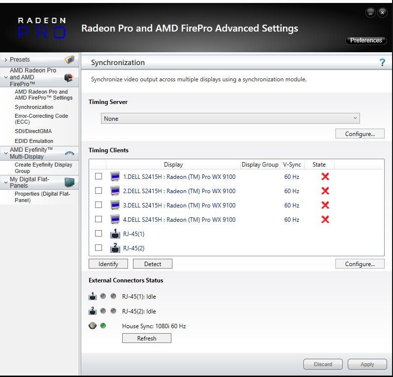393x377 pixels.
Task: Check the box for 4.DELL S2415H display
Action: [x=98, y=219]
